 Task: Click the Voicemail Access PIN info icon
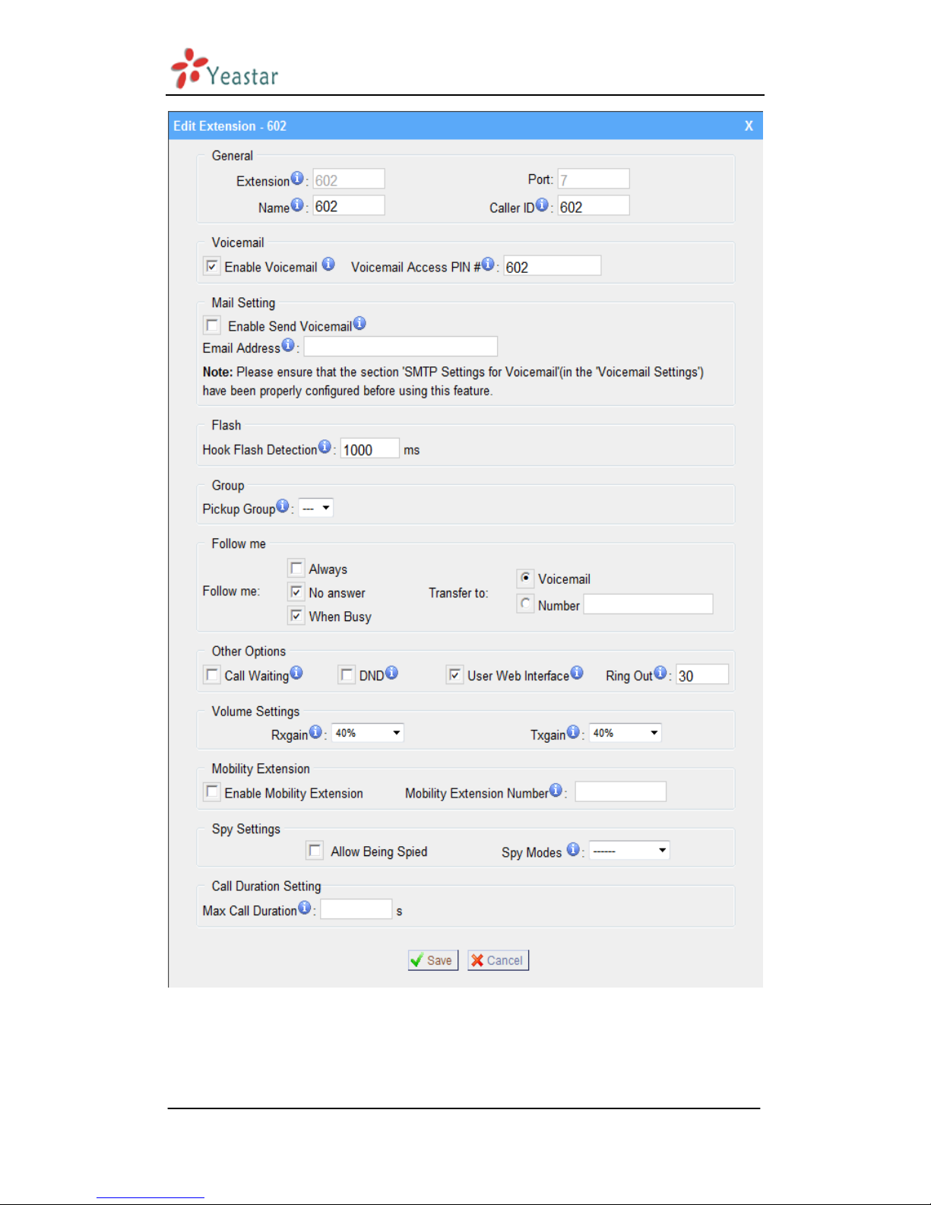click(488, 264)
